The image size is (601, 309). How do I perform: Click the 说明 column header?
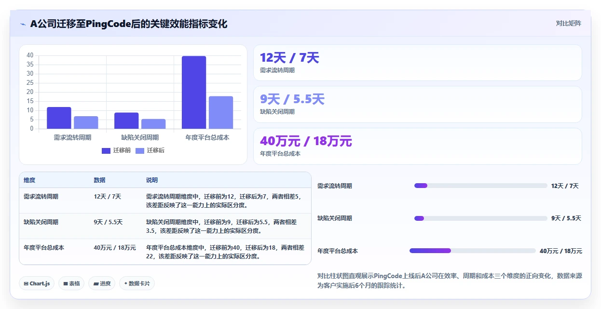[152, 180]
